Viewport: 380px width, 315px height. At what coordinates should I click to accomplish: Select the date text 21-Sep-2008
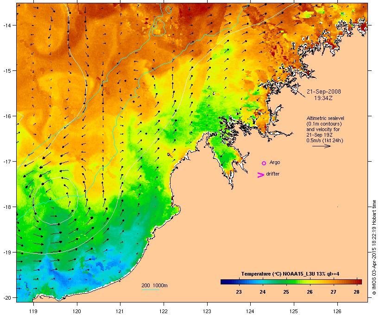pos(324,92)
